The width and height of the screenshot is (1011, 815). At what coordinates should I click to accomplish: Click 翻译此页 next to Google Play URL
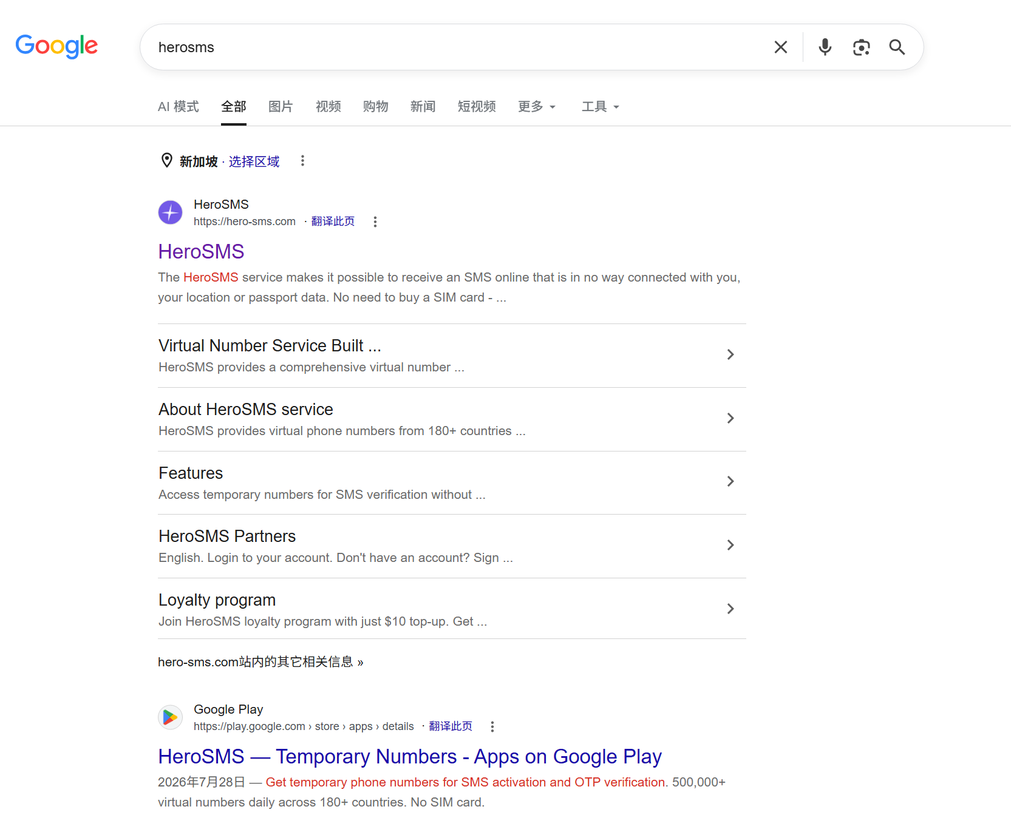(451, 726)
